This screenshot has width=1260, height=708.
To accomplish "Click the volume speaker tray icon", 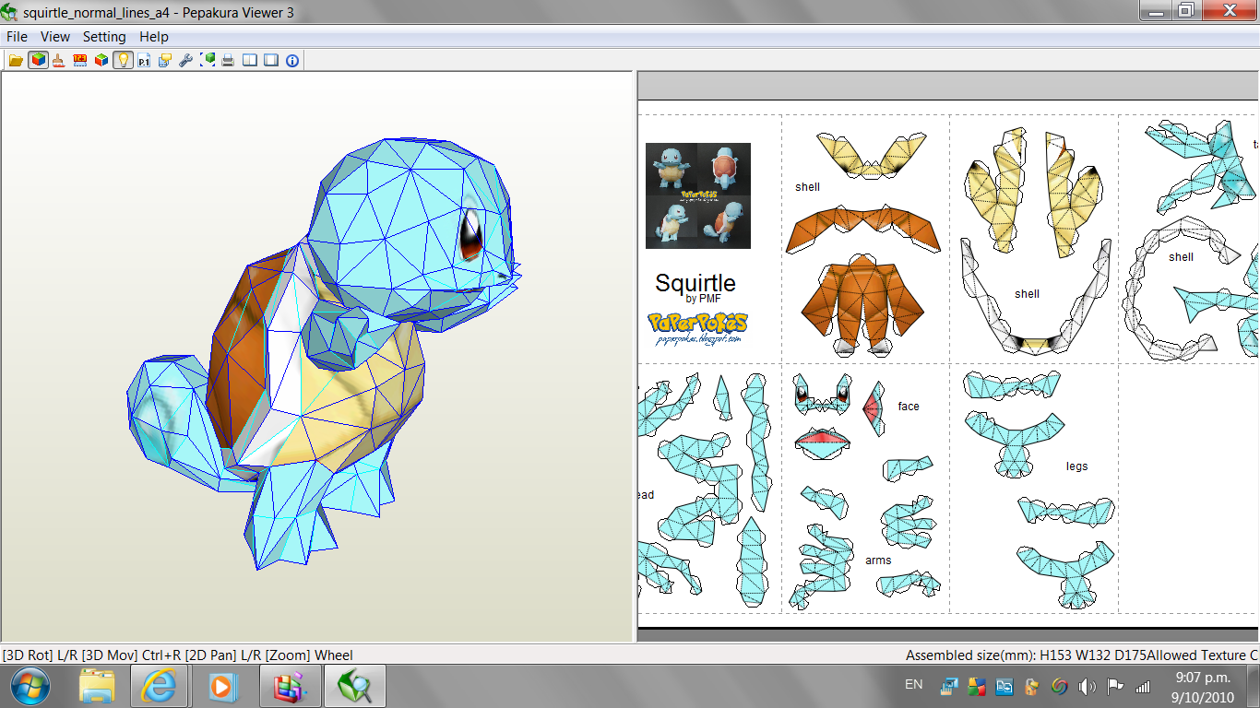I will [x=1087, y=686].
